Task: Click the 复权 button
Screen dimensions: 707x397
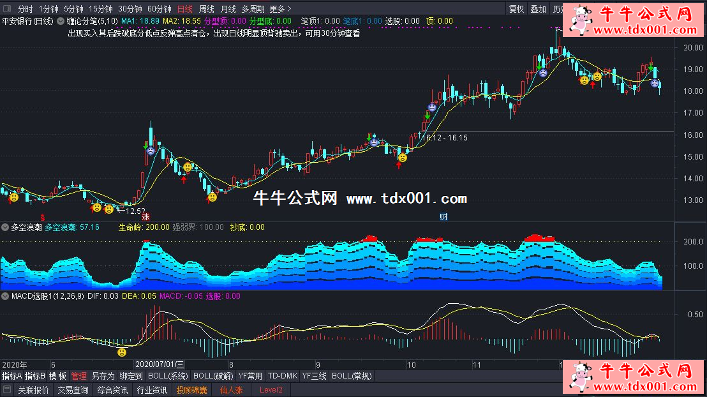Action: pyautogui.click(x=516, y=9)
